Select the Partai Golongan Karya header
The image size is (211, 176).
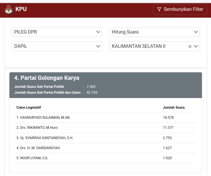pyautogui.click(x=47, y=78)
